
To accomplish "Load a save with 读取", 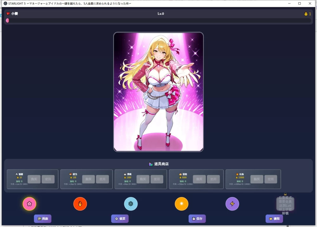I will coord(274,219).
